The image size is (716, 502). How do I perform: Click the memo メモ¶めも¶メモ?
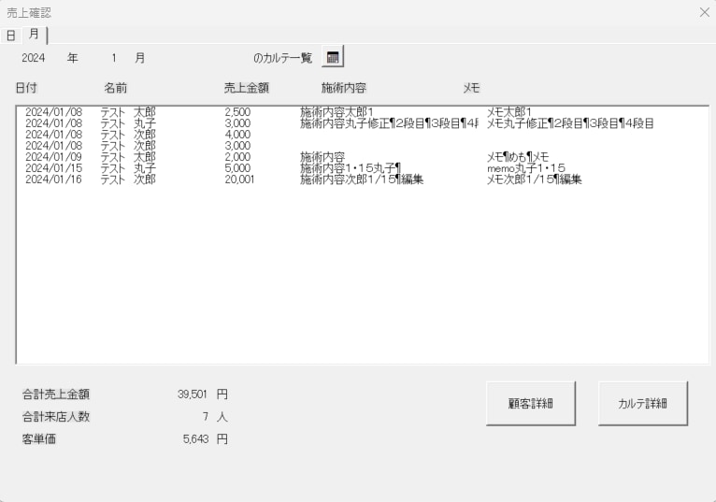518,157
